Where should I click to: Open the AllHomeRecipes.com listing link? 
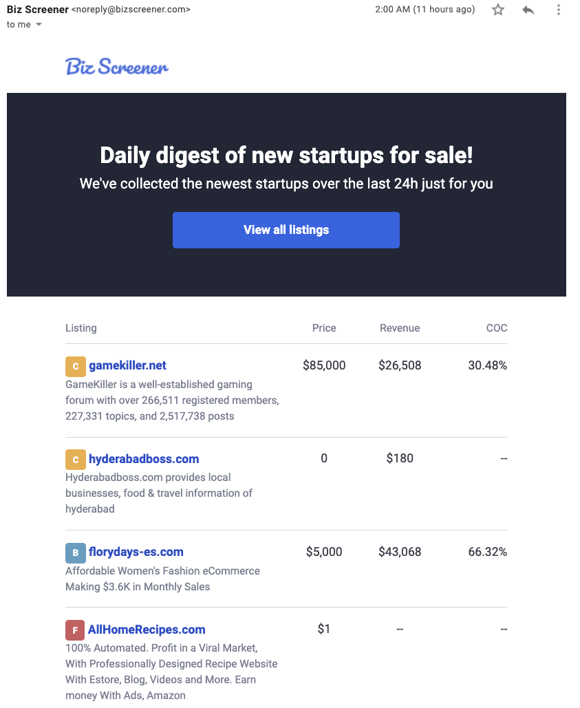[x=147, y=630]
